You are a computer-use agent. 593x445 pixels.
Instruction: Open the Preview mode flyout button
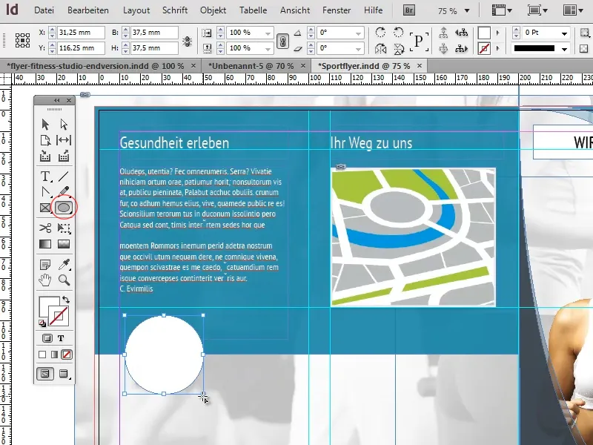[64, 374]
